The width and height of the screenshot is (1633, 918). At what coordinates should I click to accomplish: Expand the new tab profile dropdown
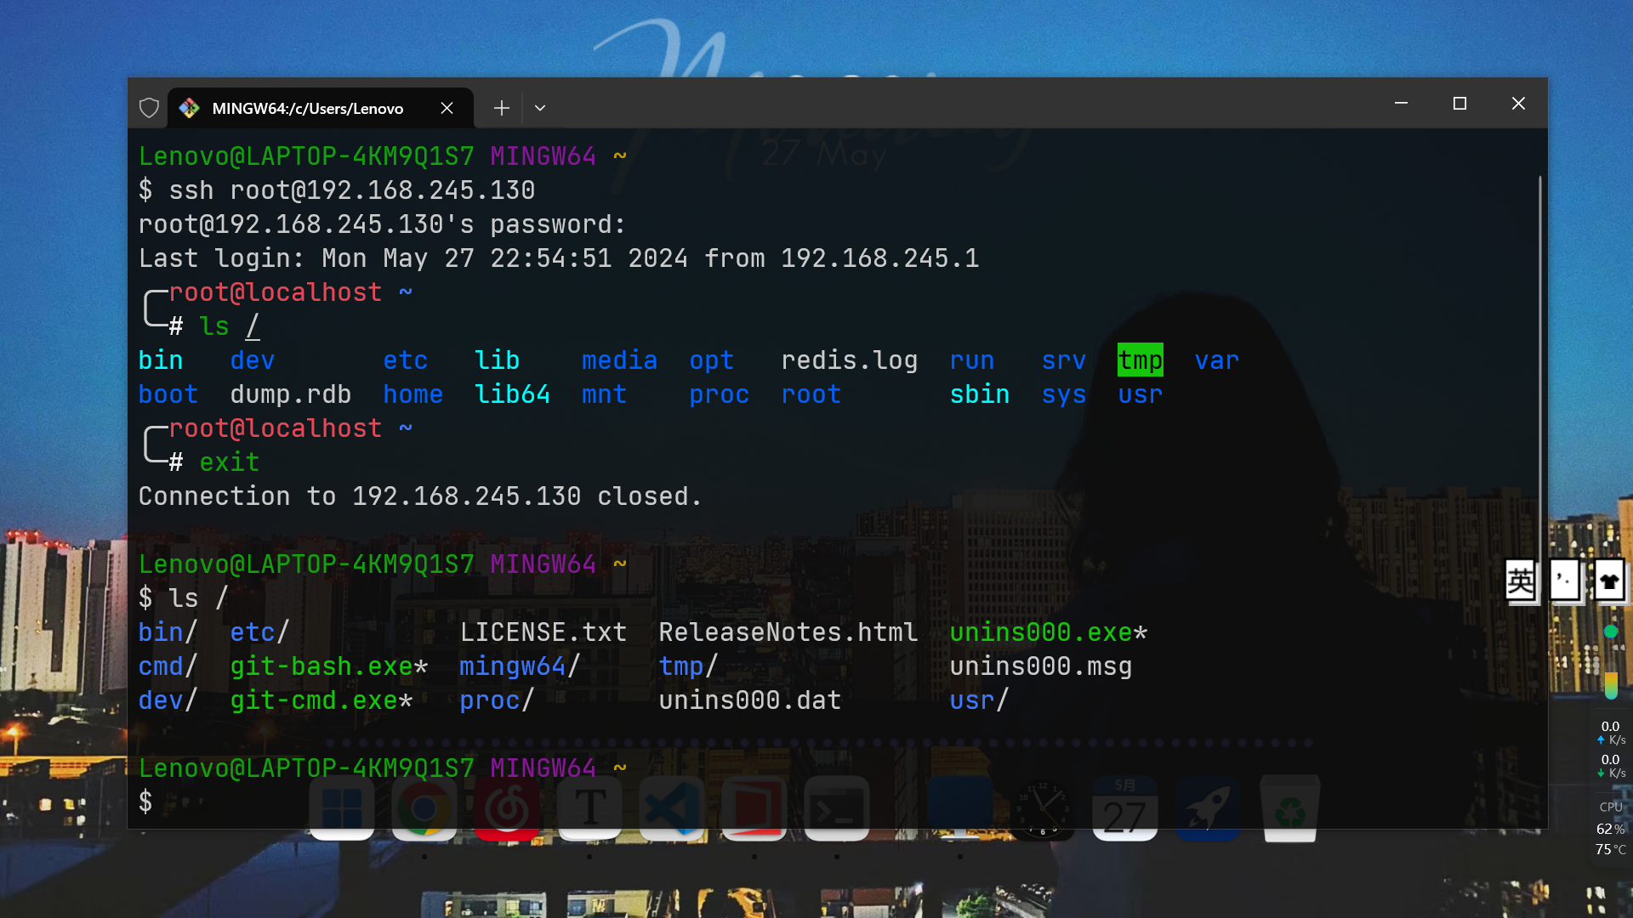tap(540, 108)
